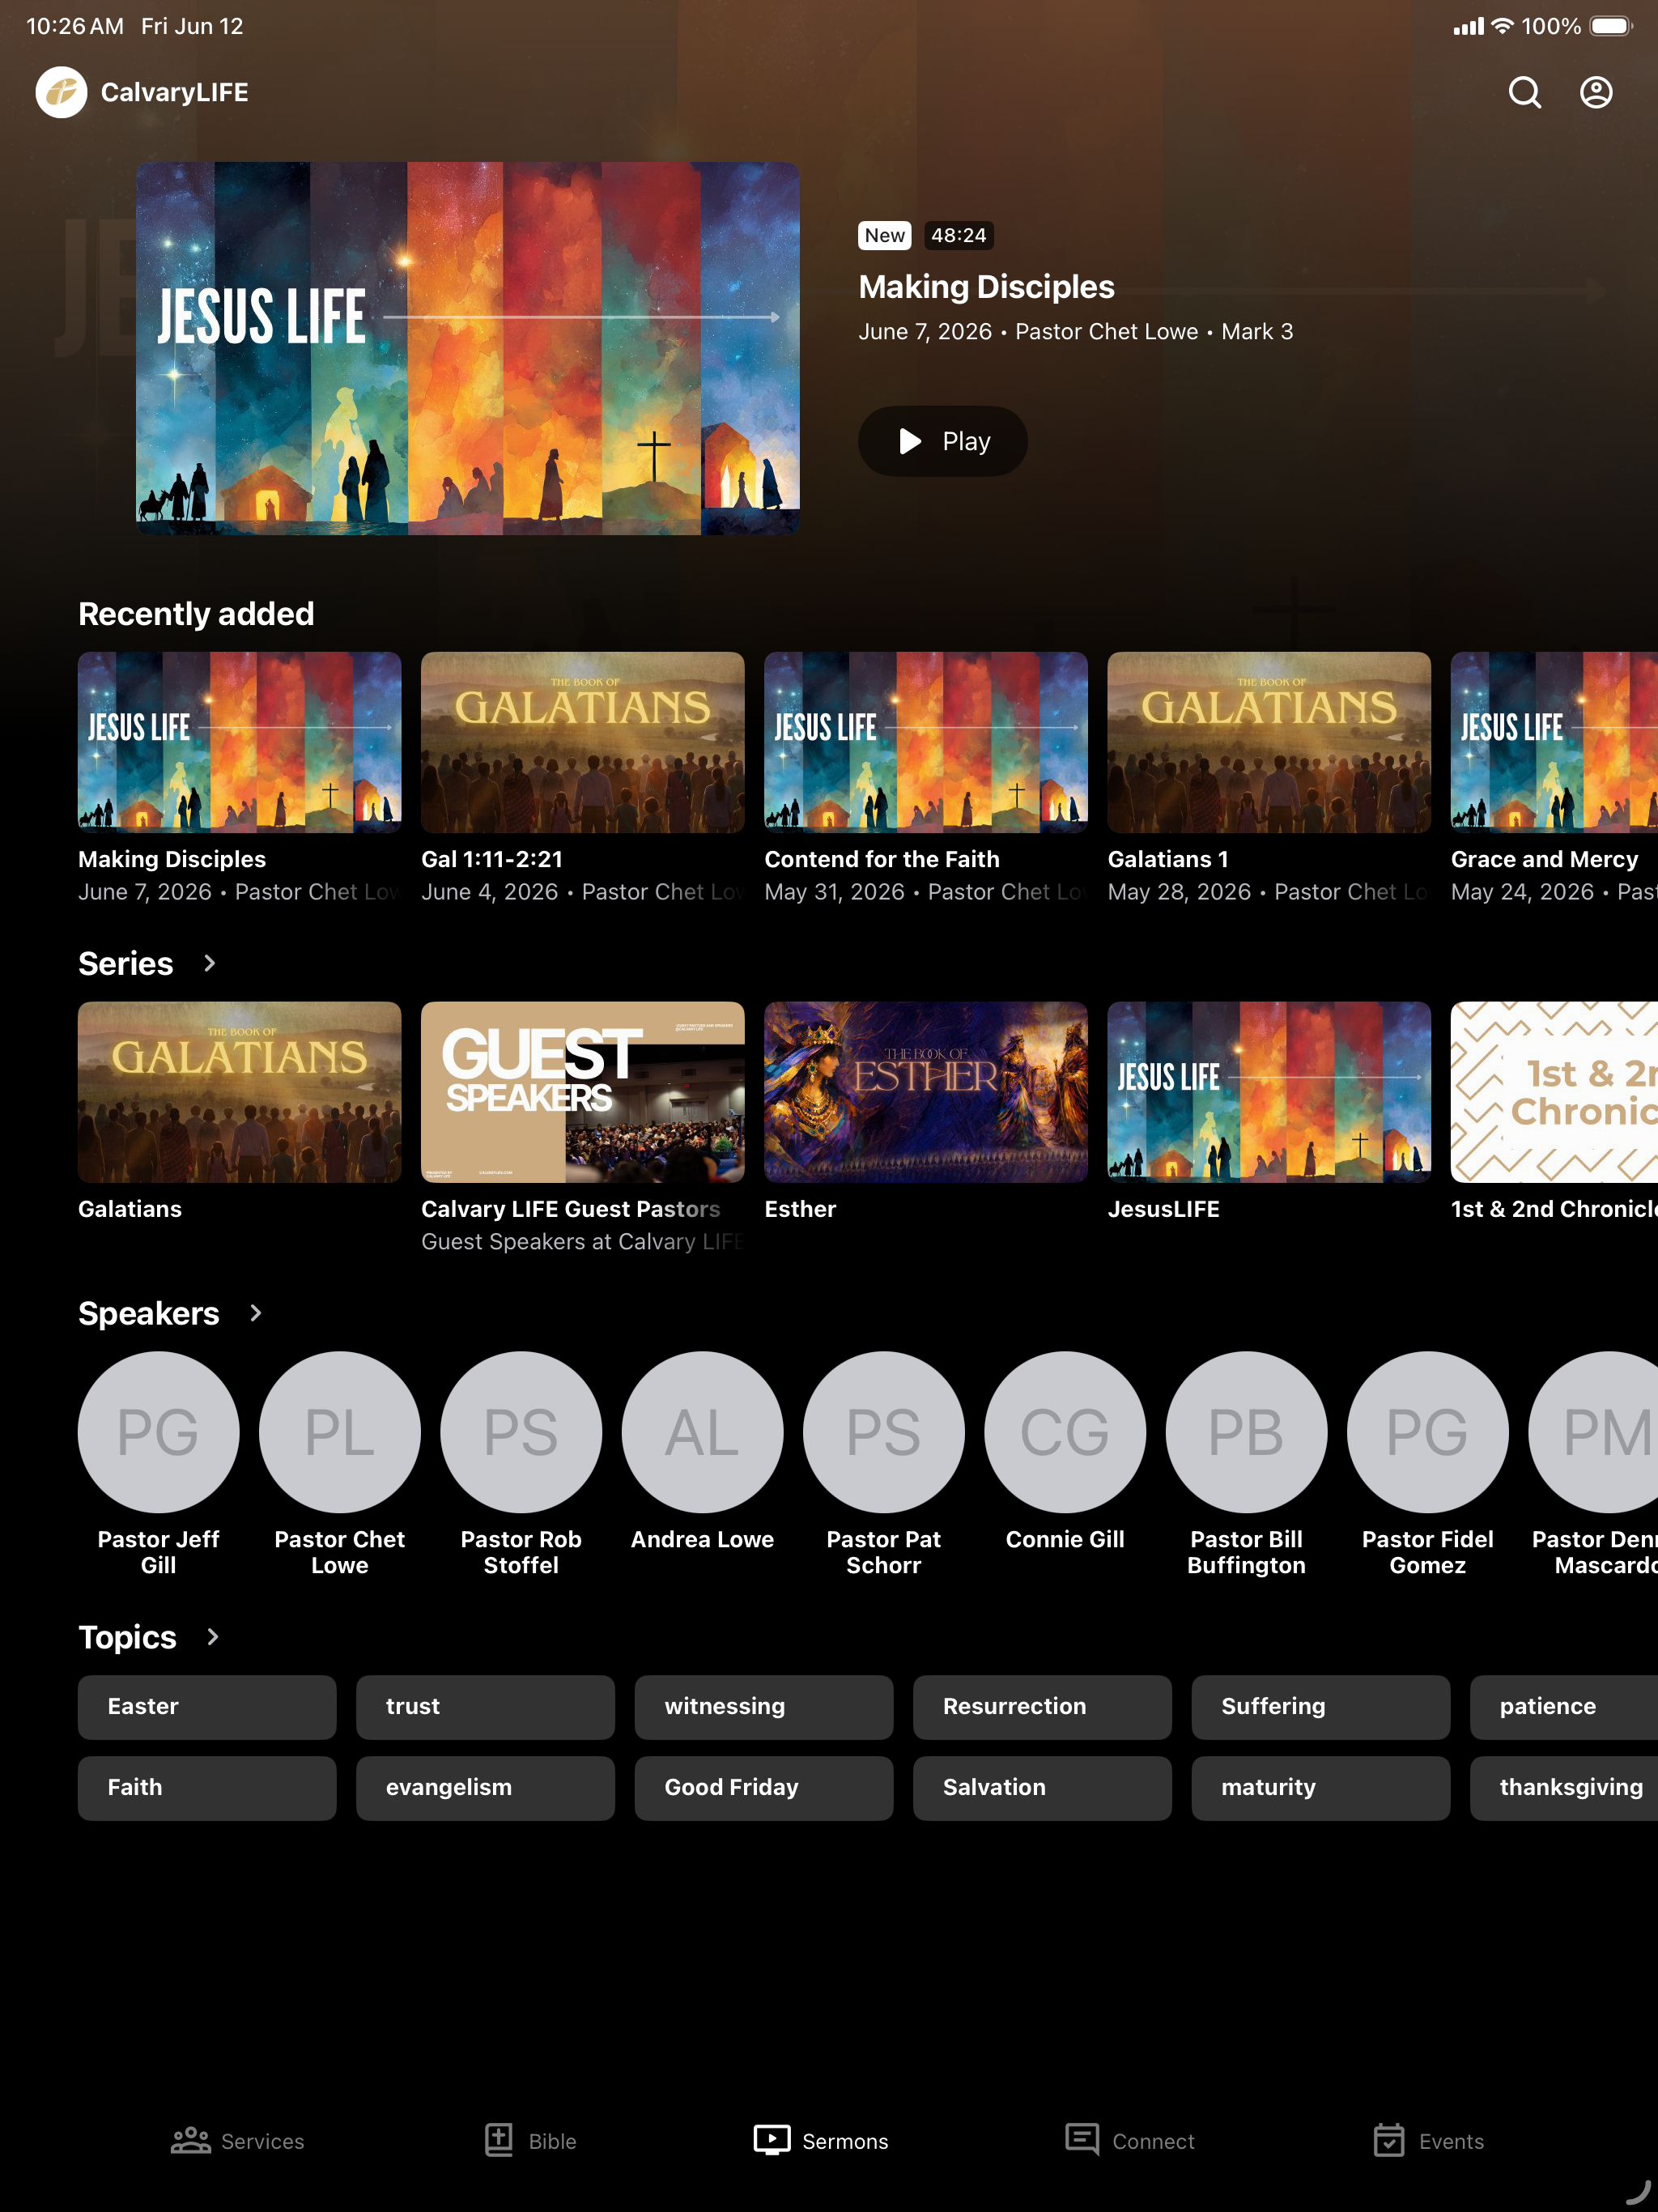Open 1st & 2nd Chronicles series thumbnail
The width and height of the screenshot is (1658, 2212).
(1554, 1092)
